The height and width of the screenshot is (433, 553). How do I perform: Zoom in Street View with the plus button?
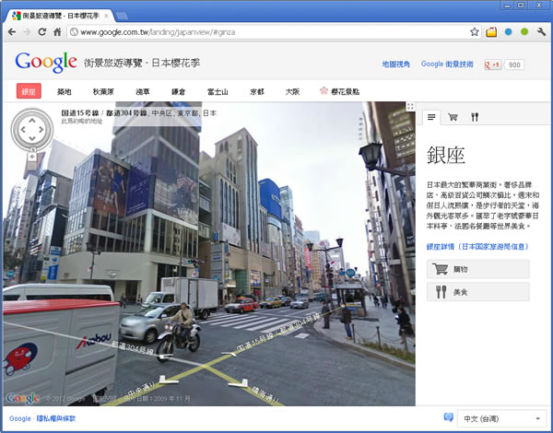(x=32, y=157)
